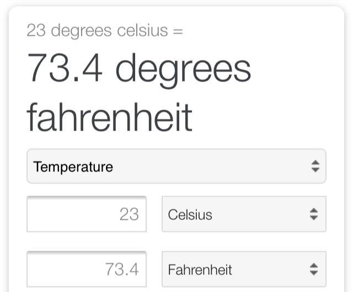
Task: Select the "Celsius" label text in unit box
Action: coord(190,214)
